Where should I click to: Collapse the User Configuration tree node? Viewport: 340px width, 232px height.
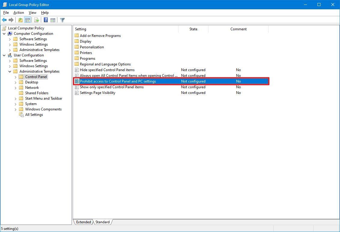coord(4,55)
